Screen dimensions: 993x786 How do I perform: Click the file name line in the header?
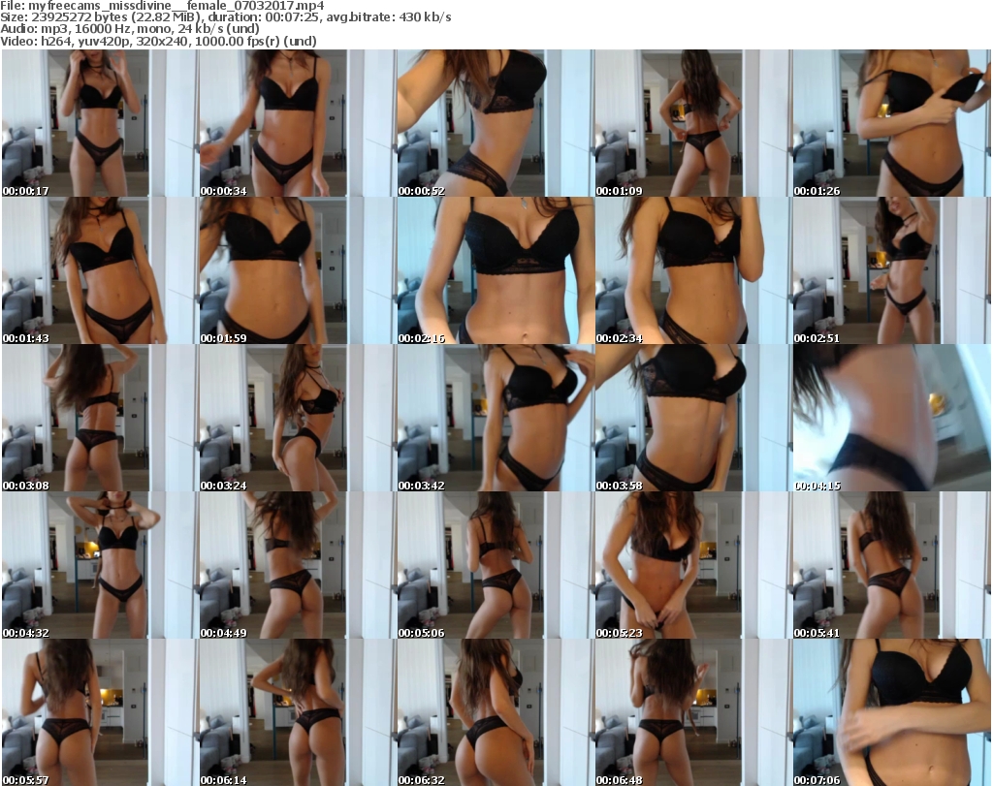click(x=162, y=6)
